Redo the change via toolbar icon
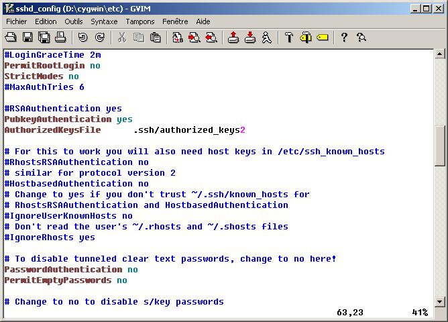This screenshot has width=448, height=322. point(99,38)
